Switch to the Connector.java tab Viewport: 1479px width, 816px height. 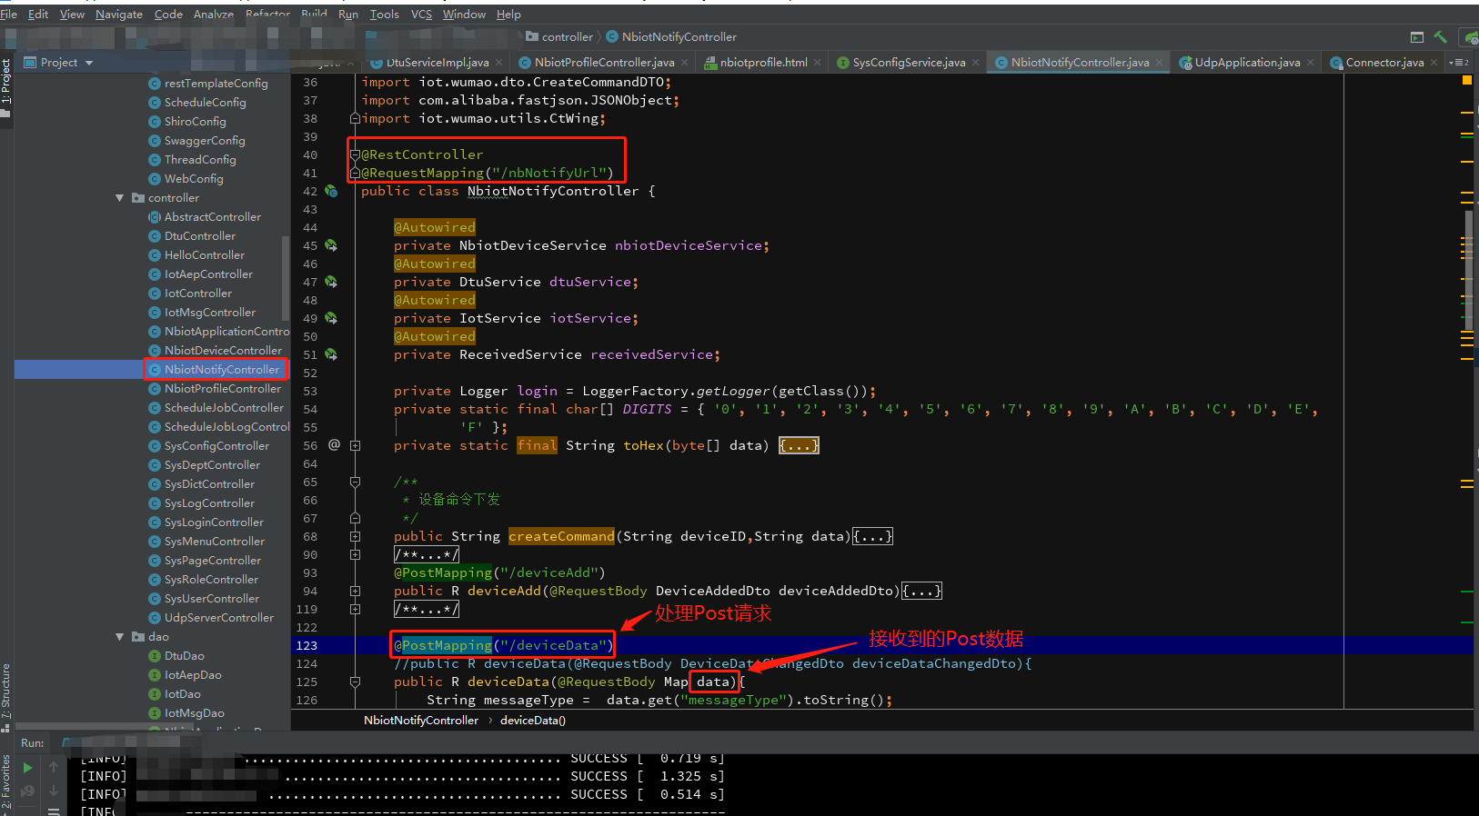[1384, 63]
